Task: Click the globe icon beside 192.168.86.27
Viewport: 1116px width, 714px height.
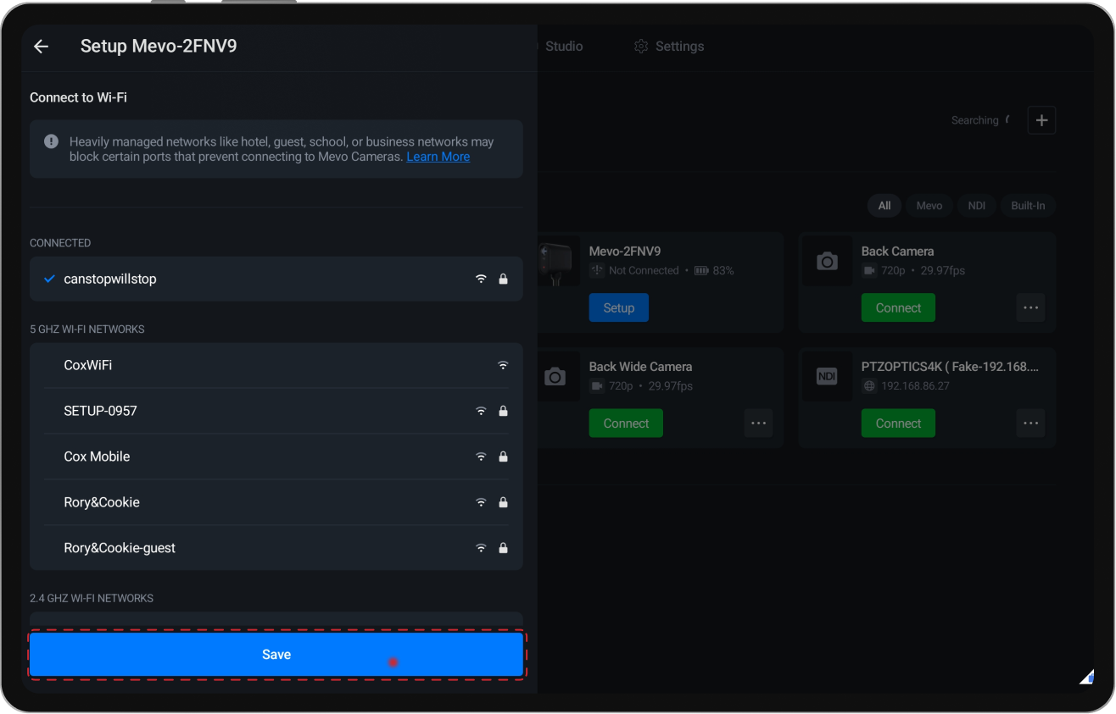Action: point(869,386)
